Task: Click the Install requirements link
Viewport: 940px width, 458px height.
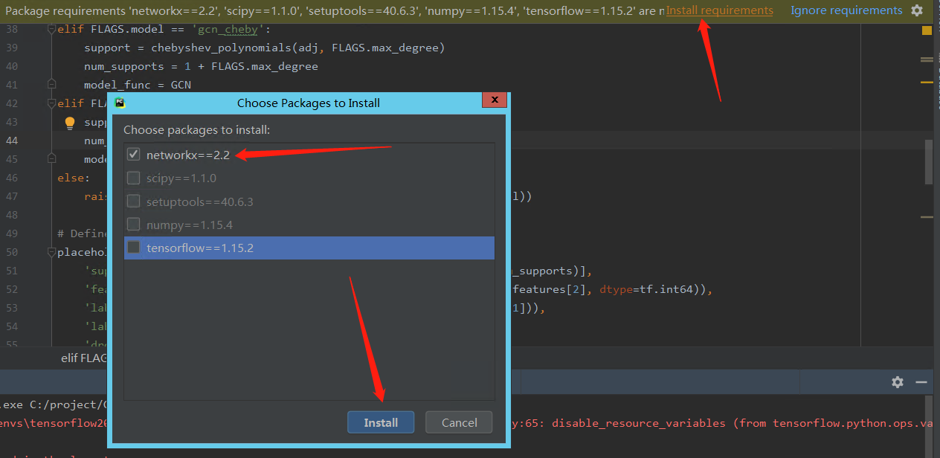Action: (x=719, y=10)
